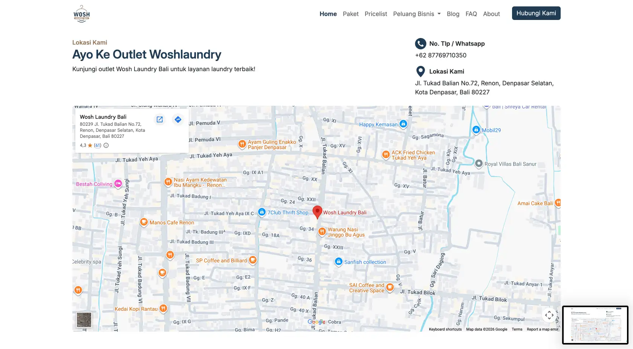Select the Sanfish collection marker
The image size is (633, 349).
tap(338, 262)
